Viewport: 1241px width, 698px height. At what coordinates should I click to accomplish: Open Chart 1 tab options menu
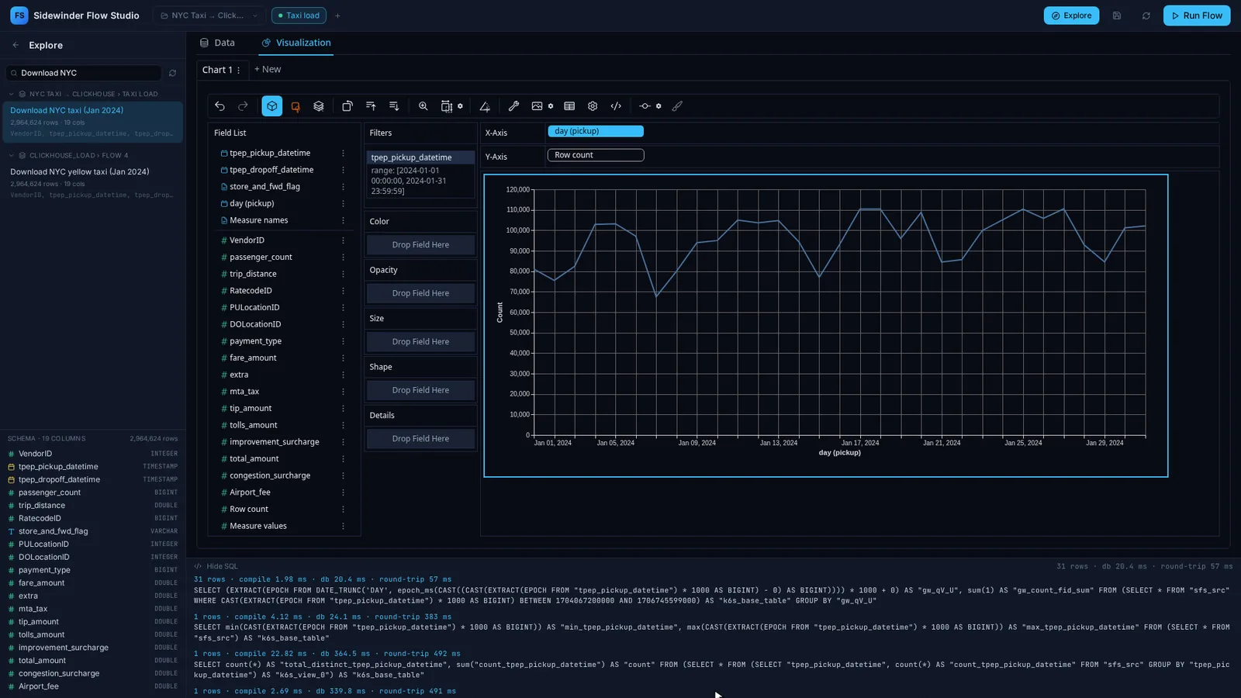tap(238, 70)
